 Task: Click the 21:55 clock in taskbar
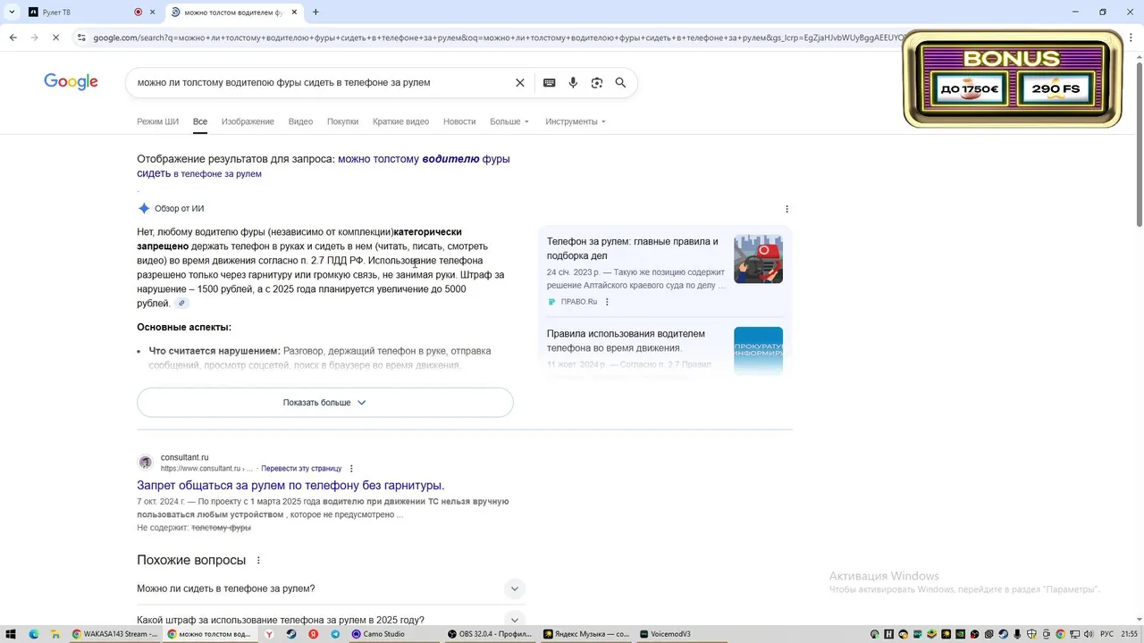1129,634
